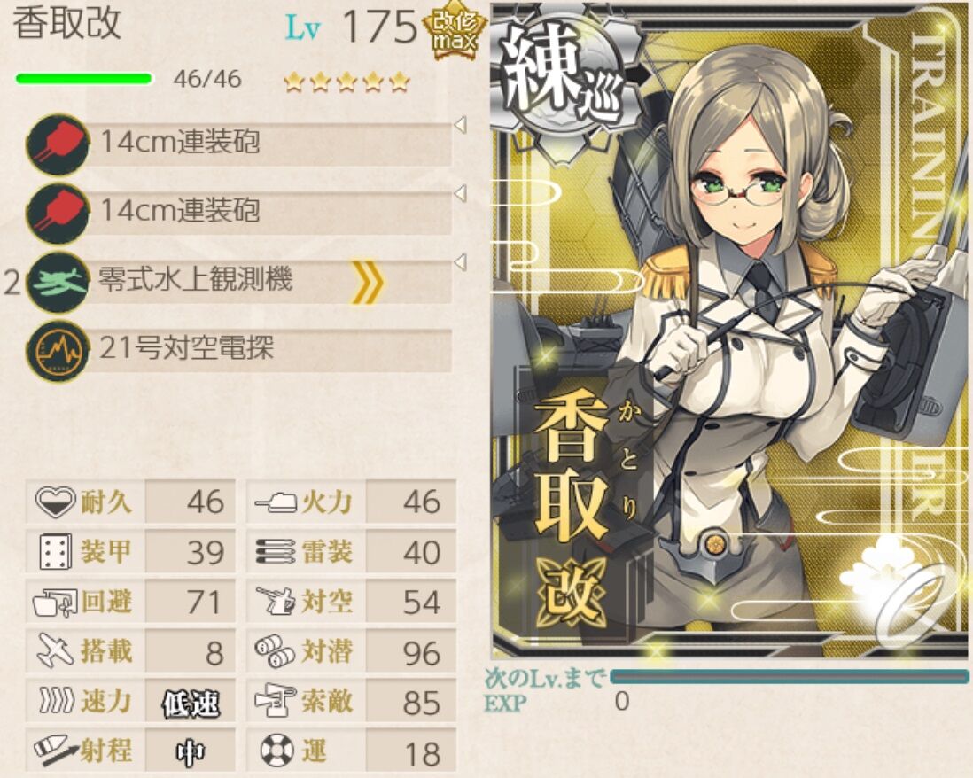Click the torpedo icon beside 雷装
Image resolution: width=973 pixels, height=778 pixels.
tap(275, 551)
